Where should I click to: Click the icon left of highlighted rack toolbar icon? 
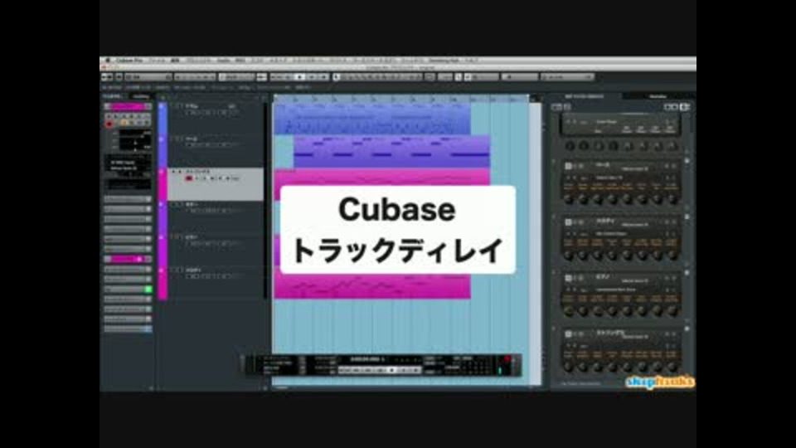[x=675, y=107]
